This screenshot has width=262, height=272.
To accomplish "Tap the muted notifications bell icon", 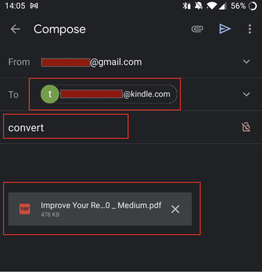I will point(198,6).
